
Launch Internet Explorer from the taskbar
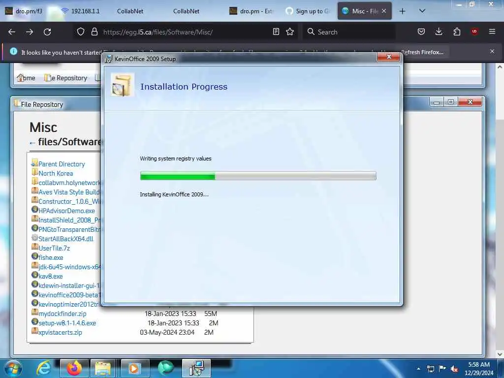[x=43, y=368]
